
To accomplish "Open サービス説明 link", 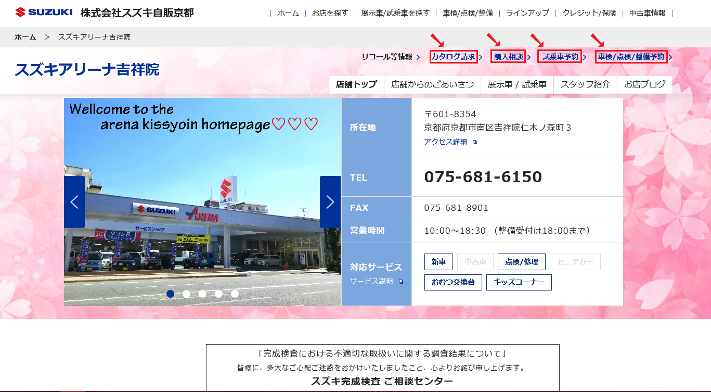I will click(x=371, y=282).
